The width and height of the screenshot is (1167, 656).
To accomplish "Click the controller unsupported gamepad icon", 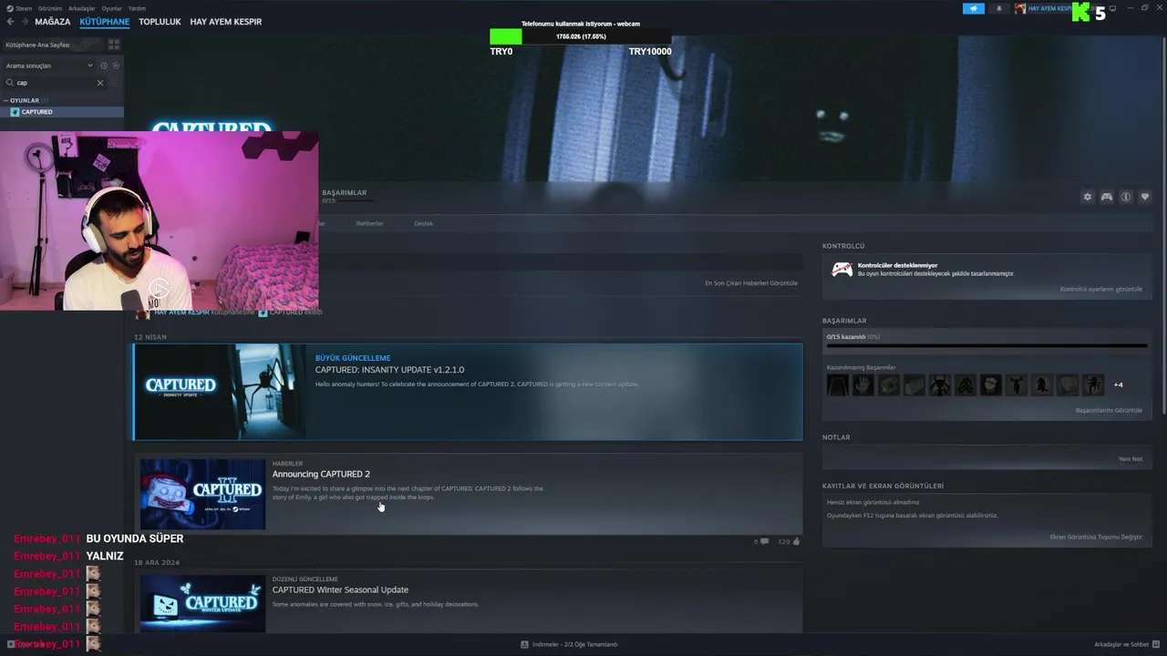I will tap(842, 269).
